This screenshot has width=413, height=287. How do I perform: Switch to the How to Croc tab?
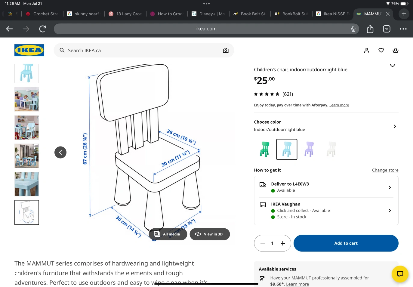tap(167, 14)
